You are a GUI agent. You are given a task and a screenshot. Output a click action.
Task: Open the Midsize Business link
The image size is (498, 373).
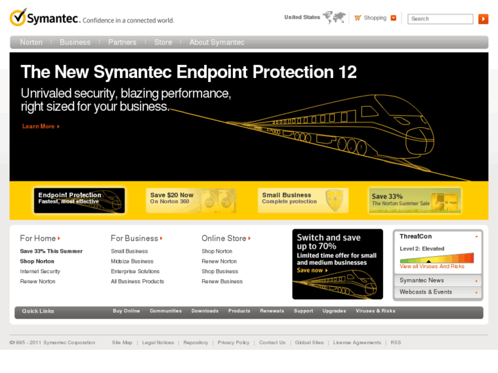pyautogui.click(x=132, y=261)
